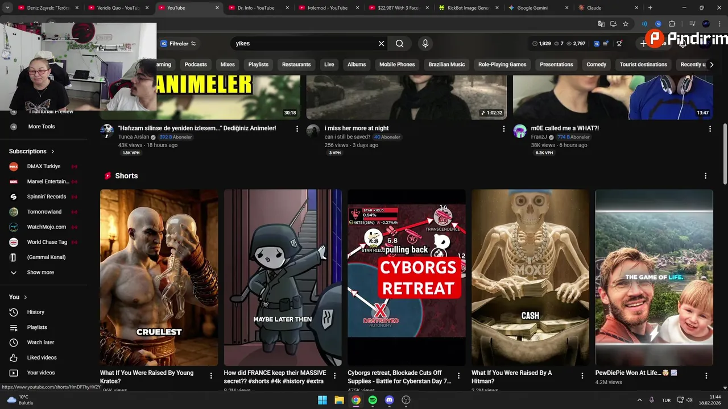This screenshot has width=728, height=409.
Task: Select the Live filter chip
Action: click(329, 64)
